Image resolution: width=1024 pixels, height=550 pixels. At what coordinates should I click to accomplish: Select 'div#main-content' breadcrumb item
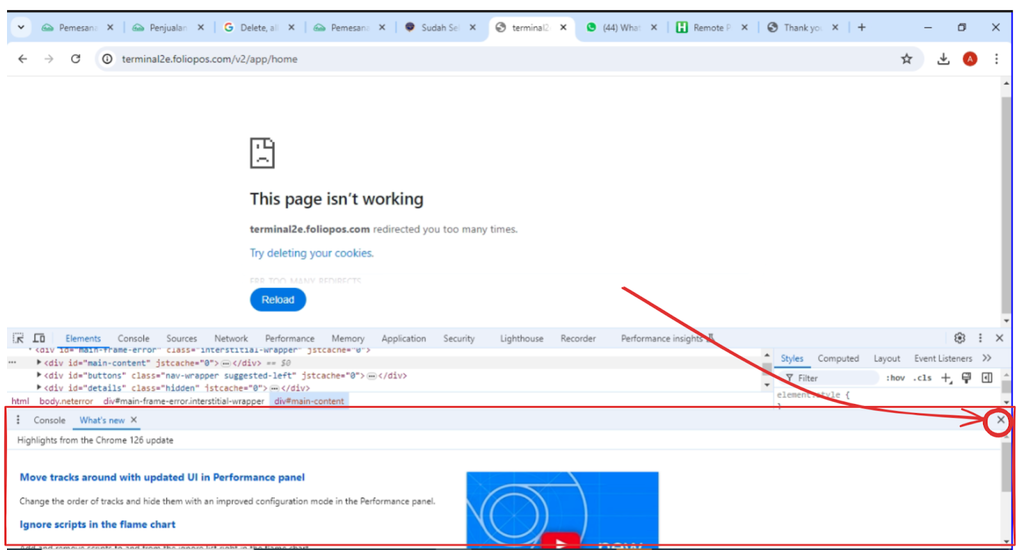[309, 401]
